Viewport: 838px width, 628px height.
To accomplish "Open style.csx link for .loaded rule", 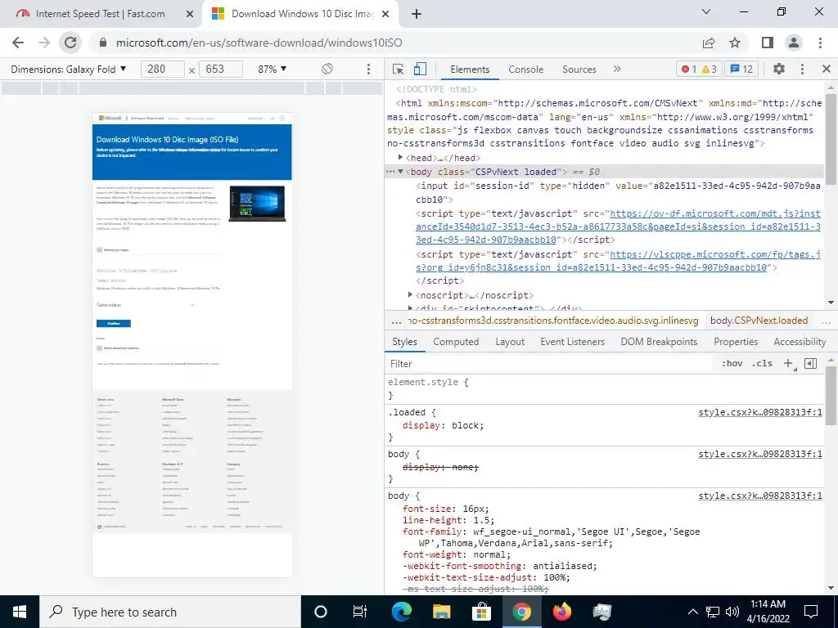I will point(760,412).
